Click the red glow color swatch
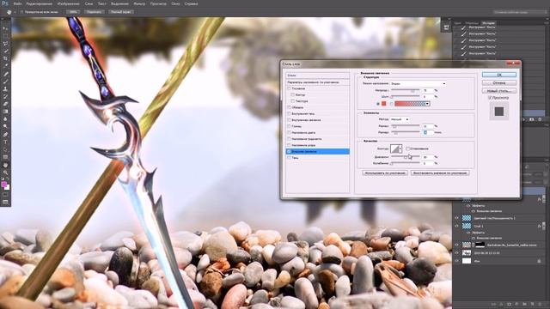The width and height of the screenshot is (550, 309). (384, 104)
